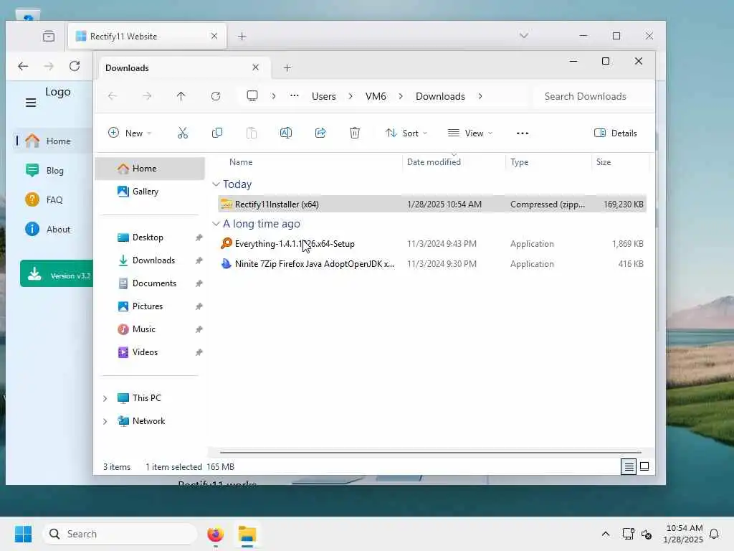Select the Ninite 7Zip Firefox Java file

pos(432,264)
